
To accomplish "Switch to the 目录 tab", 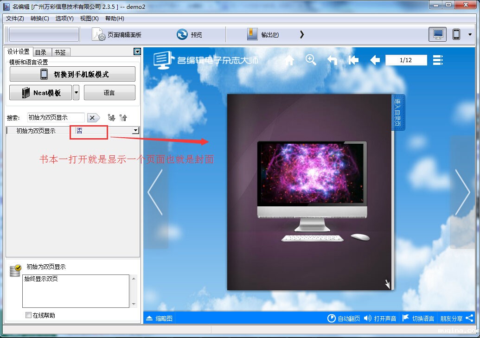I will click(41, 52).
